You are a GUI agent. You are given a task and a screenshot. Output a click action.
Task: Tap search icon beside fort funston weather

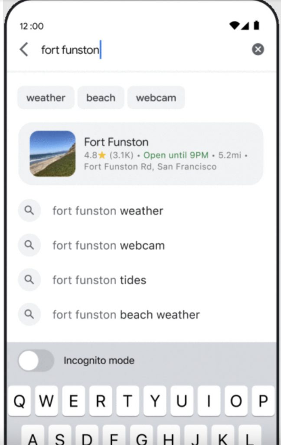[29, 211]
